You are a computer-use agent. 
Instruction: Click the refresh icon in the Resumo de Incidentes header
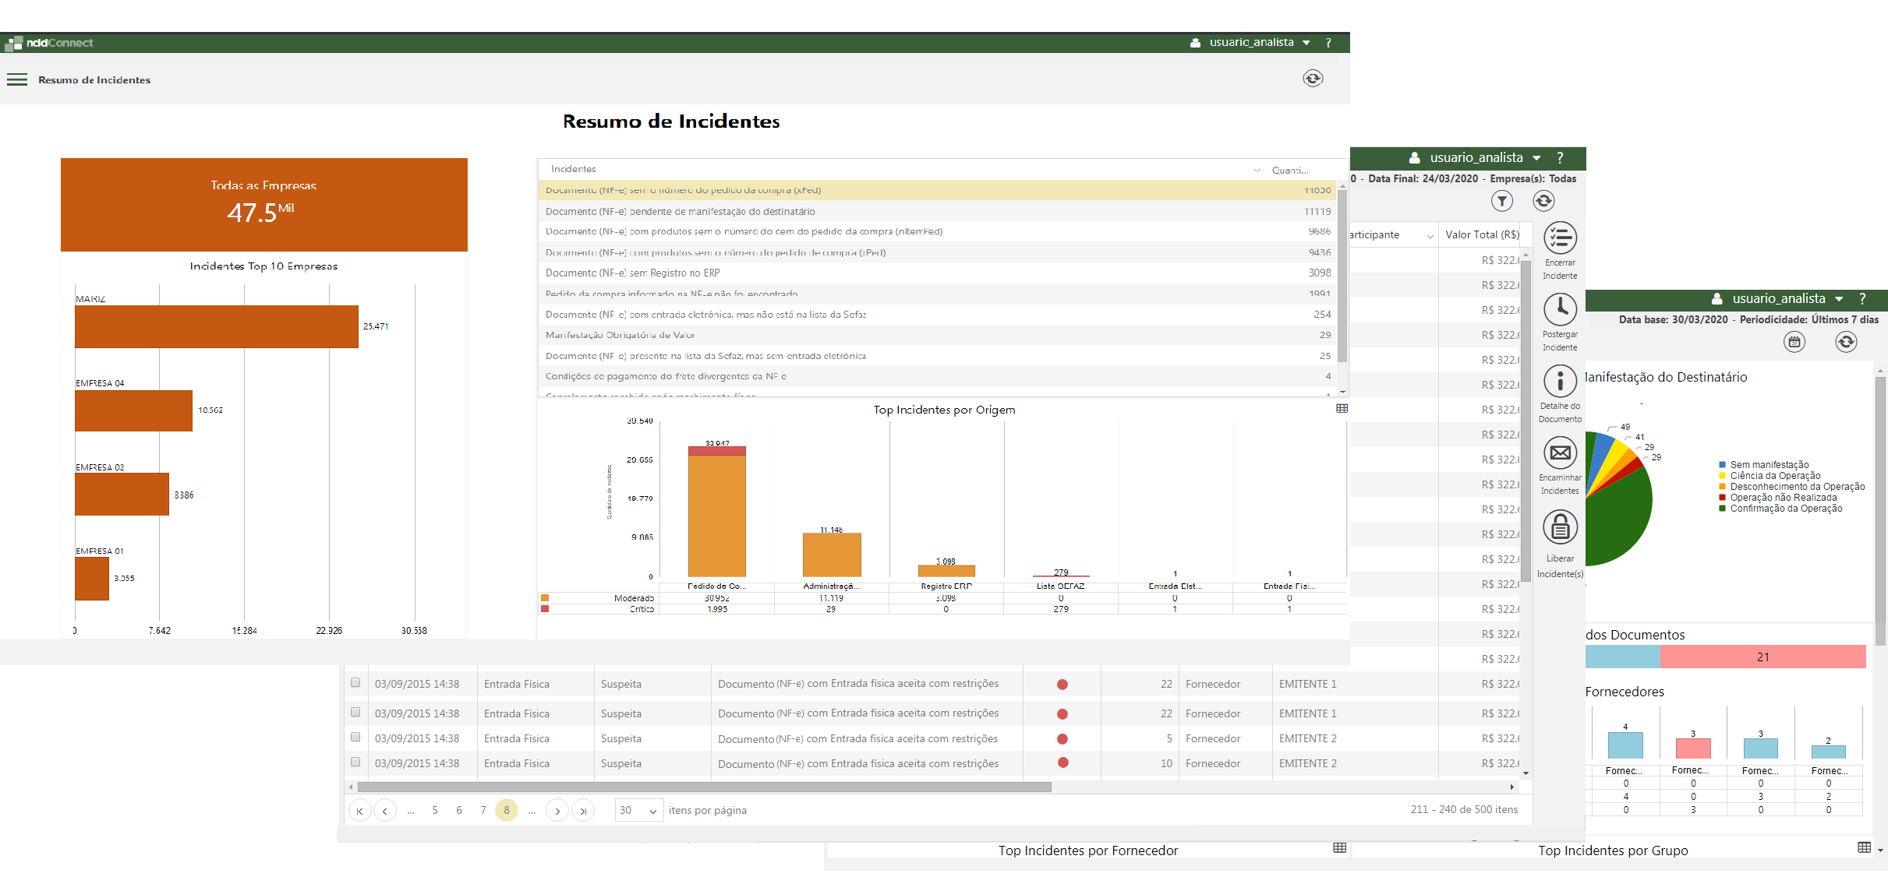click(1313, 79)
